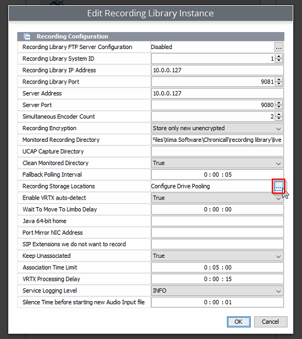Screen dimensions: 302x339
Task: Click the Association Time Limit field
Action: click(x=217, y=267)
